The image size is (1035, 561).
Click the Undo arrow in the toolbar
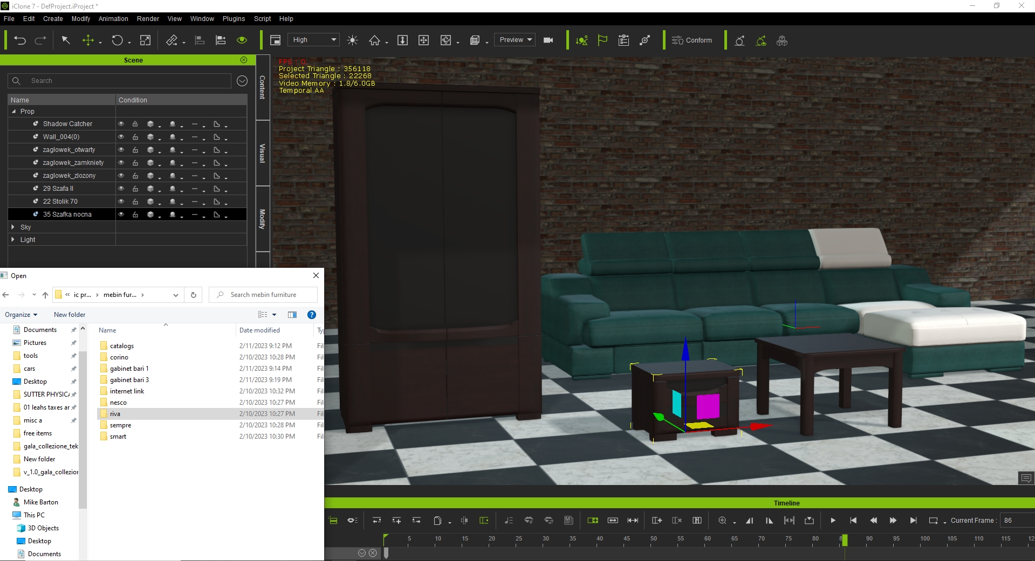tap(20, 40)
